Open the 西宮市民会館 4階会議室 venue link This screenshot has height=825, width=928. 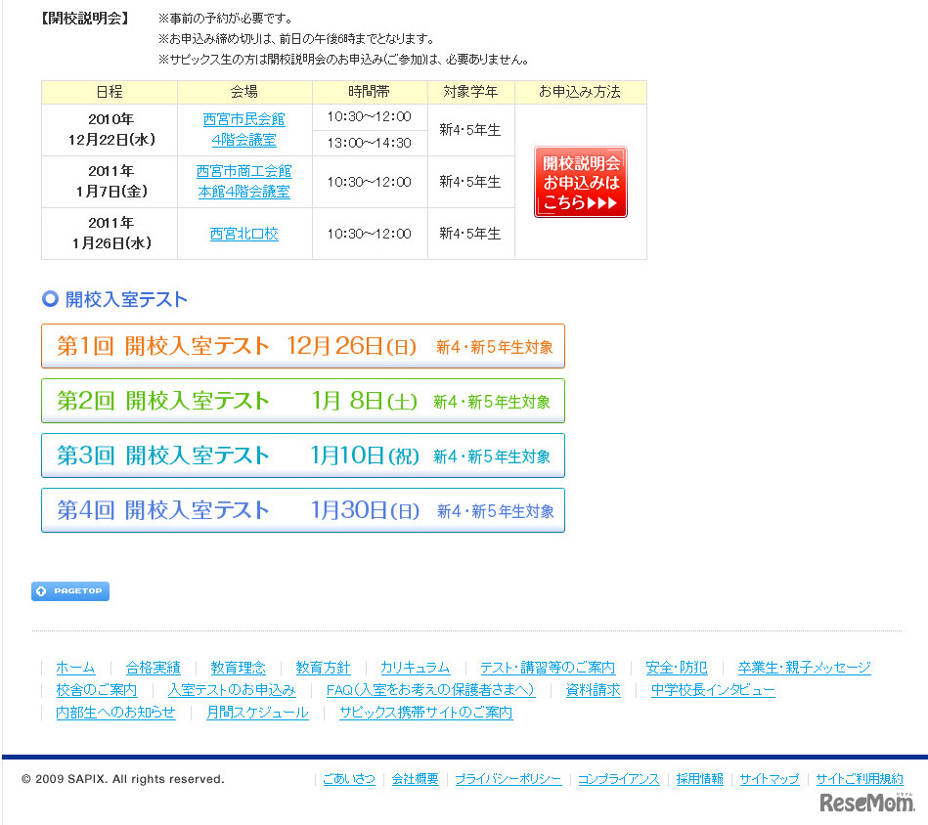pyautogui.click(x=244, y=129)
